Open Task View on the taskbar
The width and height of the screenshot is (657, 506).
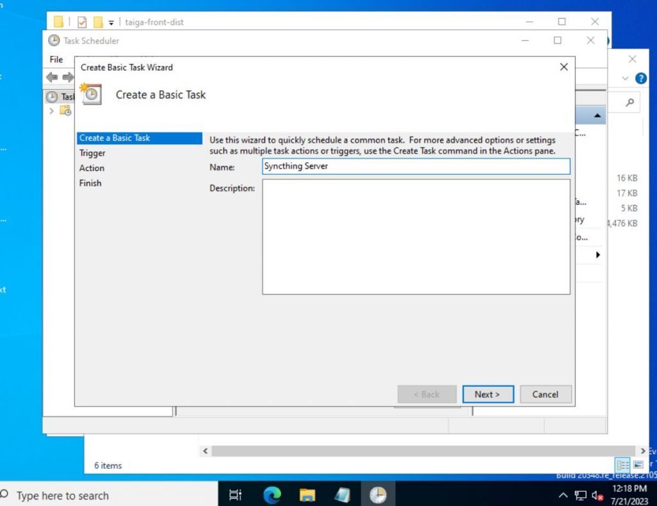pos(235,494)
